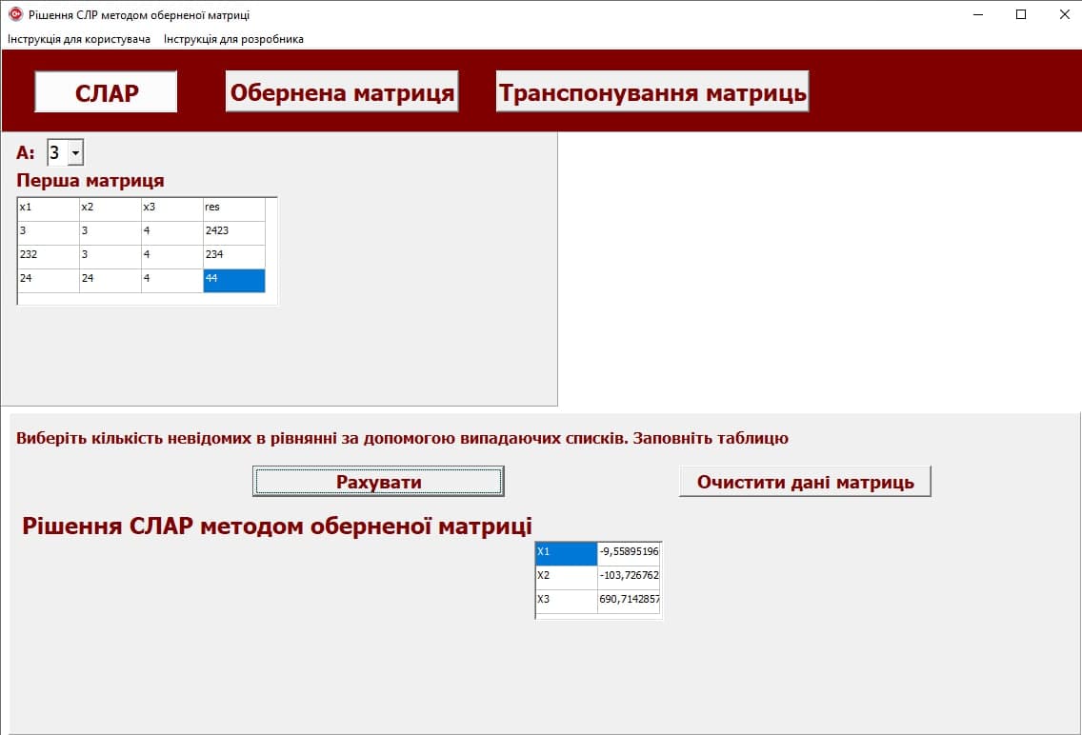Viewport: 1082px width, 735px height.
Task: Expand the matrix size A dropdown
Action: click(75, 152)
